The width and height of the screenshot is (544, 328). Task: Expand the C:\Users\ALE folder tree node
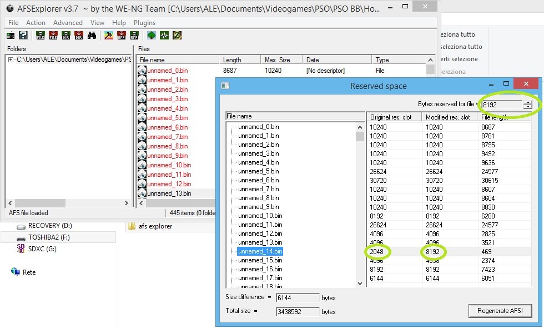coord(11,60)
